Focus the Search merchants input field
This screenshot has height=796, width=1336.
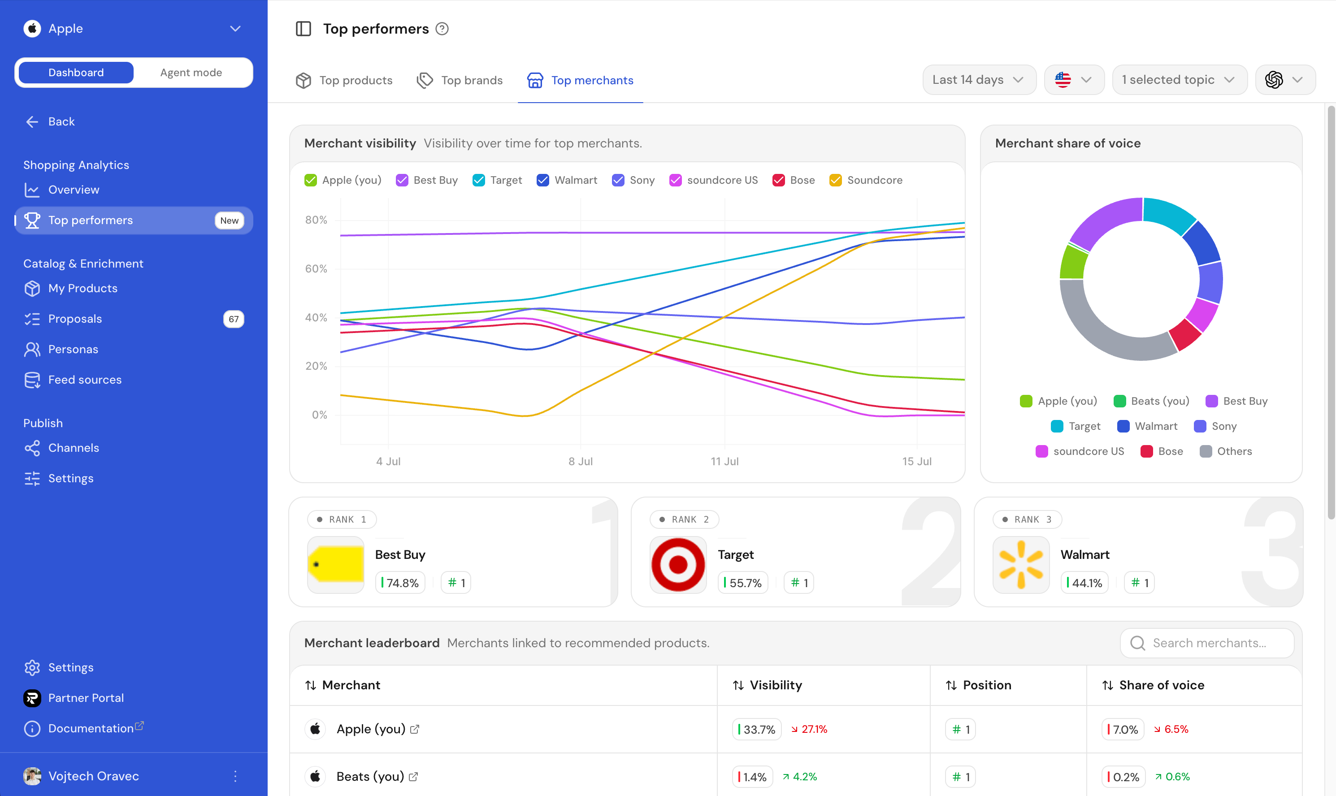click(x=1207, y=643)
